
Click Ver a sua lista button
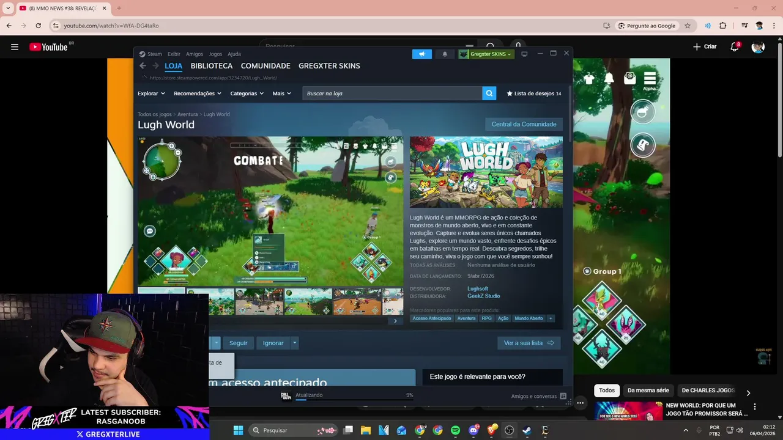click(529, 343)
